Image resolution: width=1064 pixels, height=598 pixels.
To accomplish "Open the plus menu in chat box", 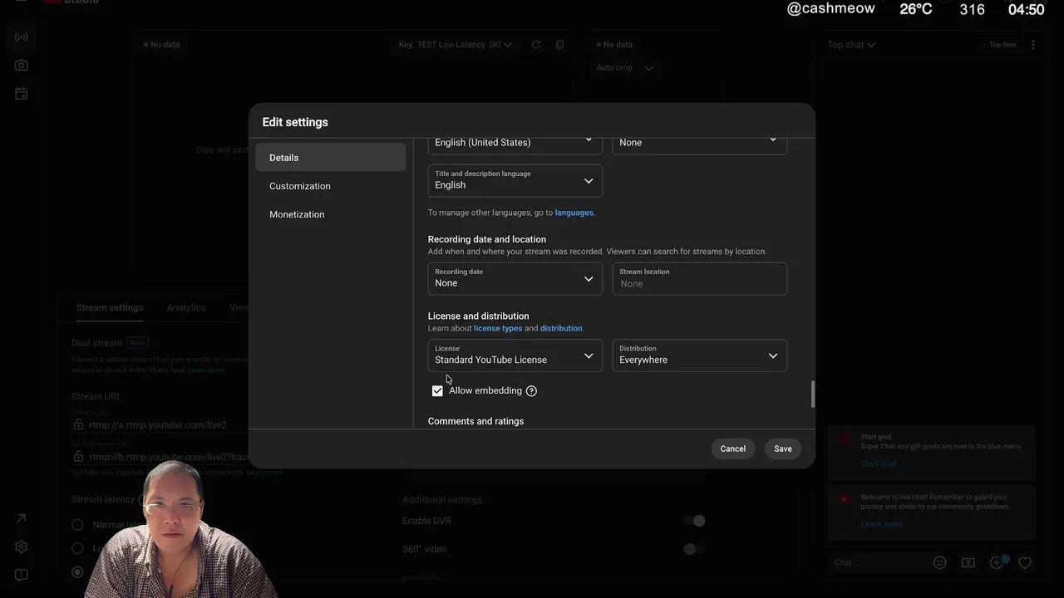I will pos(997,562).
